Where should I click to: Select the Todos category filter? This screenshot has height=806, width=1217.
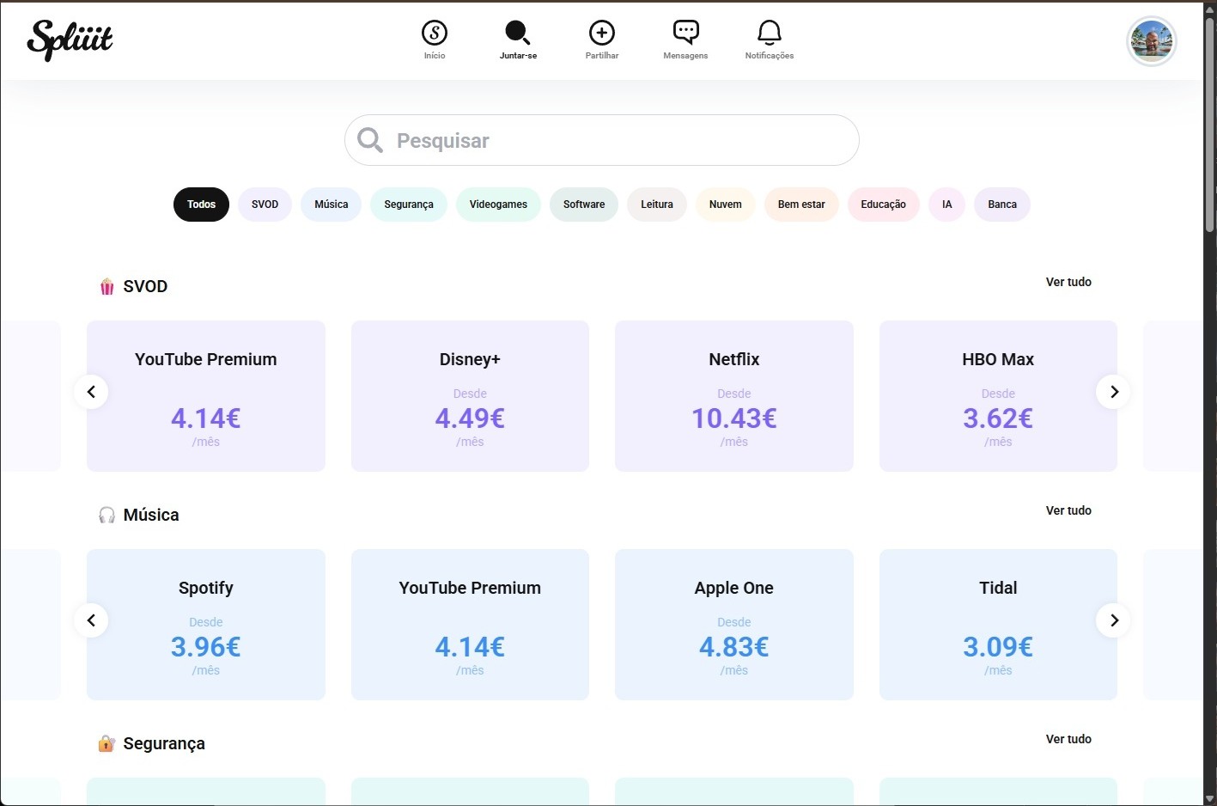pyautogui.click(x=201, y=205)
